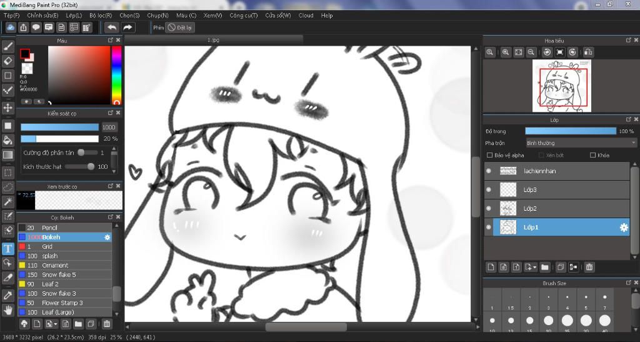Select the Magic Wand tool
The width and height of the screenshot is (640, 342).
tap(7, 201)
